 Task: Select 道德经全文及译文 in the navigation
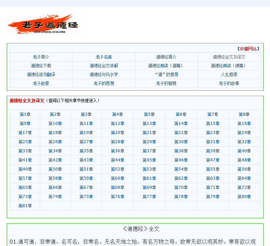click(229, 57)
